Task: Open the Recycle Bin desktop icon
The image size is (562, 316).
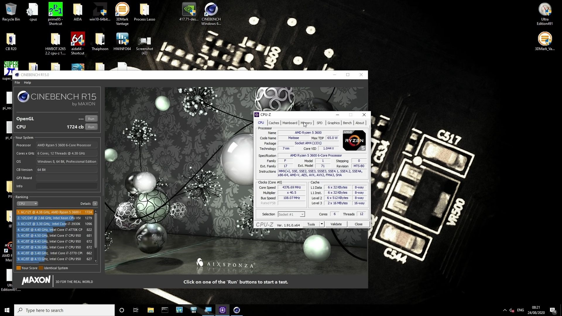Action: tap(11, 12)
